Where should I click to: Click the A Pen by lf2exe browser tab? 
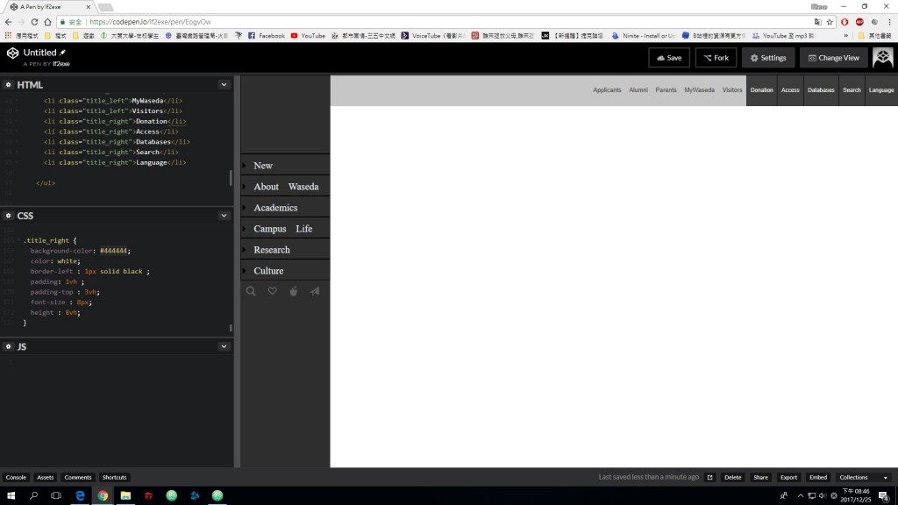click(x=49, y=7)
